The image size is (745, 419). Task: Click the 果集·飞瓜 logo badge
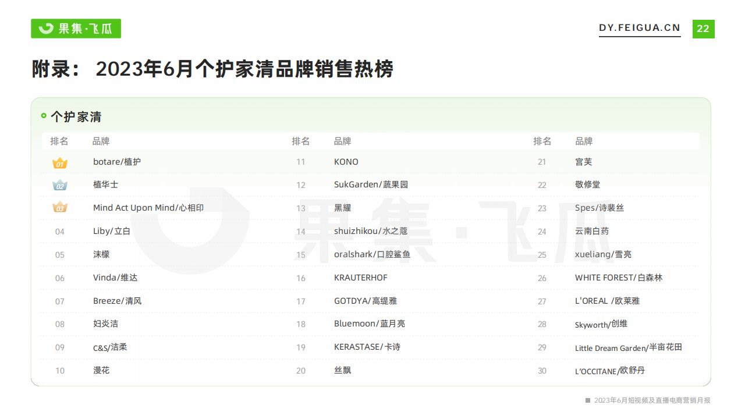pos(76,29)
